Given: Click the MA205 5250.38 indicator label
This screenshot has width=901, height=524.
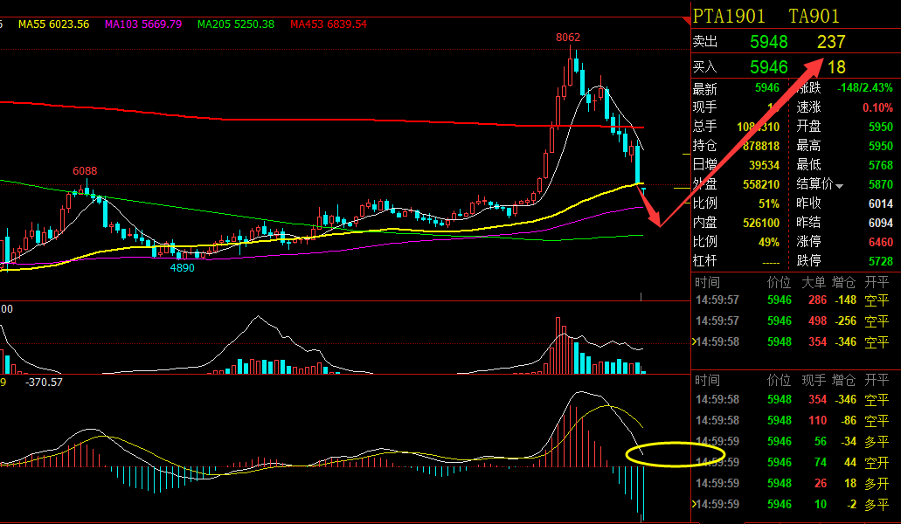Looking at the screenshot, I should point(236,24).
